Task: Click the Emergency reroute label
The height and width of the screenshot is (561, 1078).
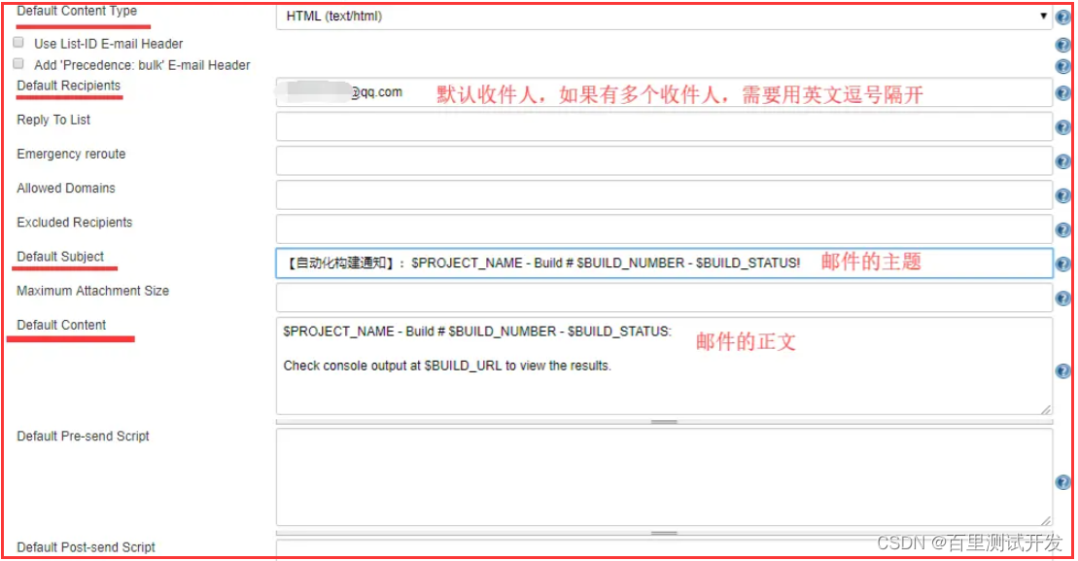Action: pyautogui.click(x=72, y=154)
